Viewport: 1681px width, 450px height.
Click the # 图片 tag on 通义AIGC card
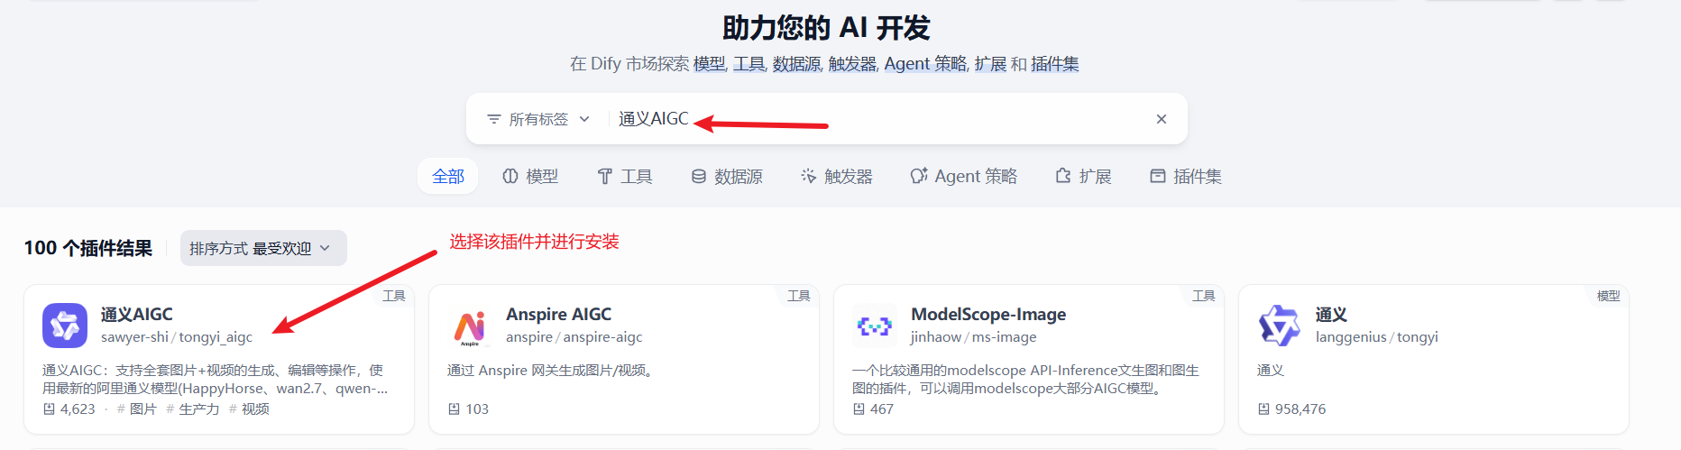click(137, 409)
